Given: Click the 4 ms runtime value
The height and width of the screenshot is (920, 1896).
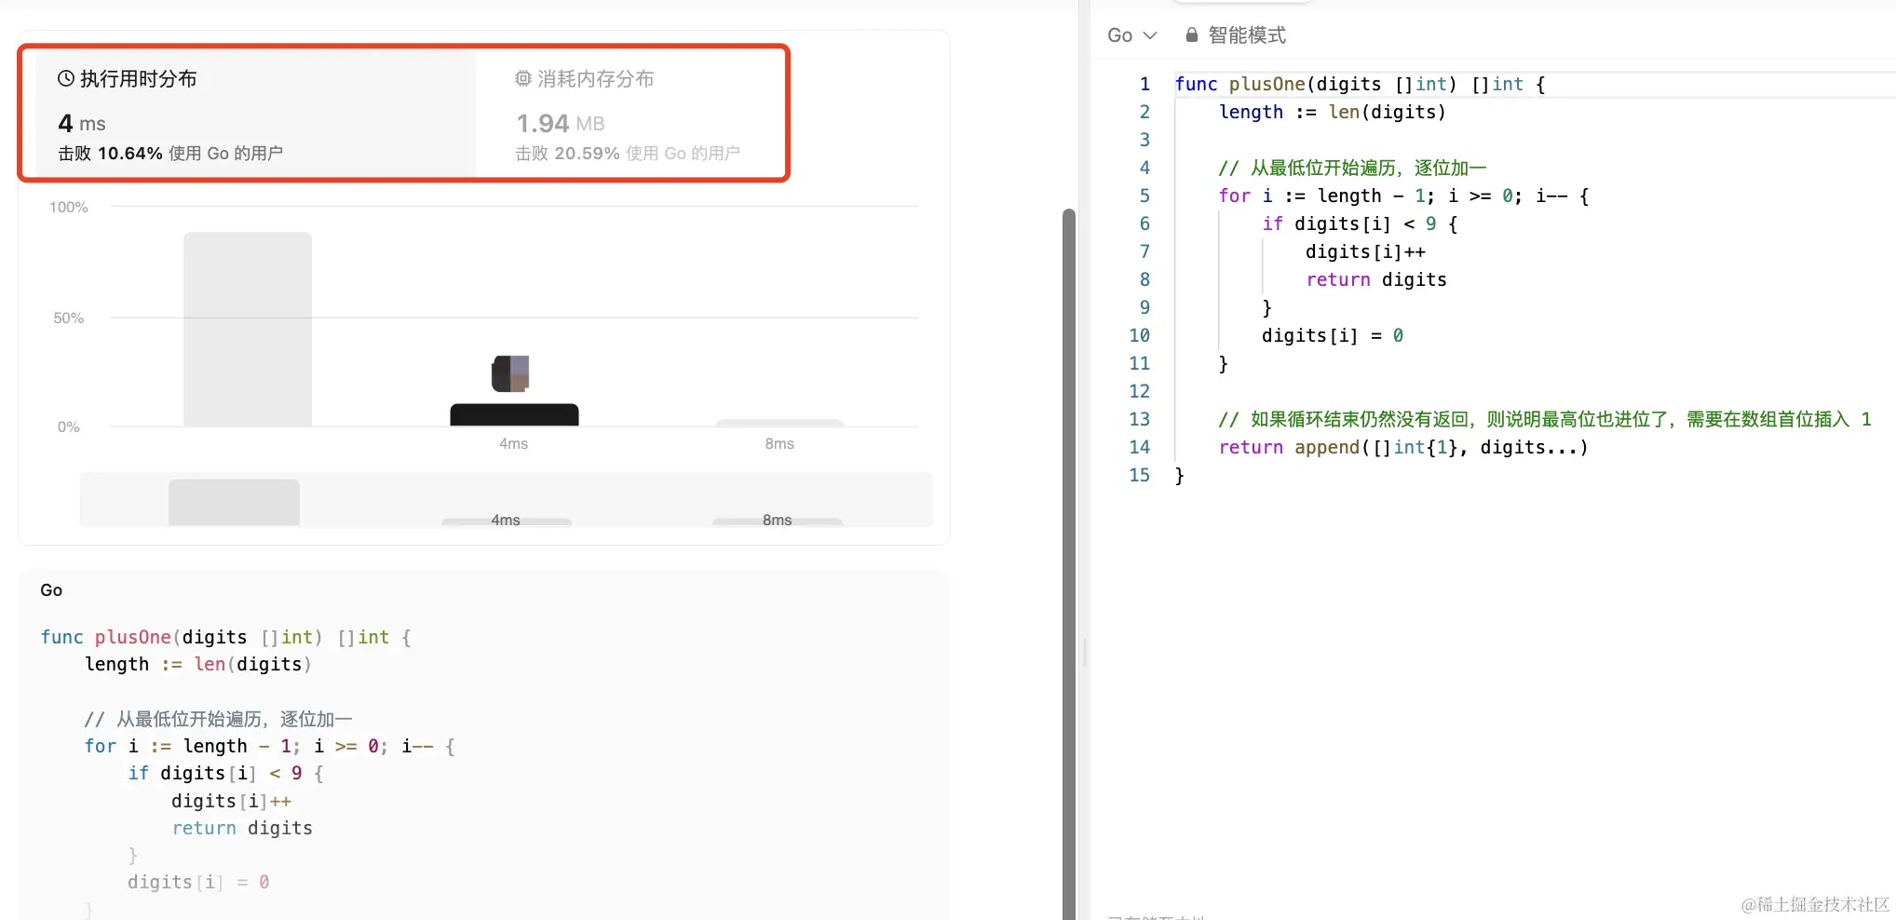Looking at the screenshot, I should click(82, 123).
